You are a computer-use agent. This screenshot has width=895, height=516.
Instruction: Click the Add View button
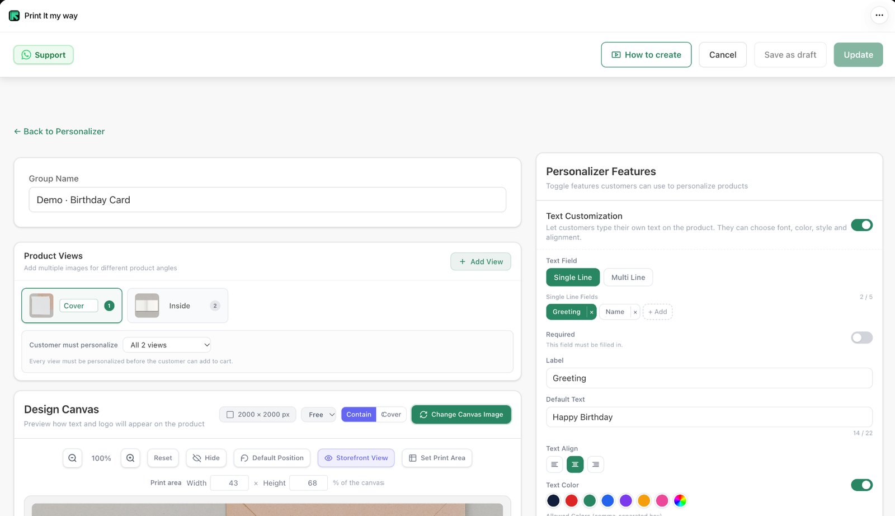click(481, 261)
